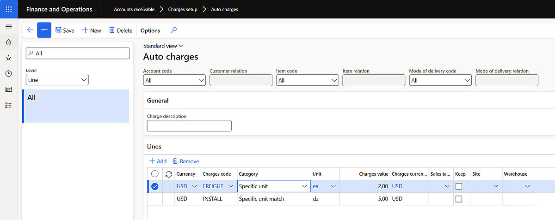Deselect the checked FREIGHT row marker
The height and width of the screenshot is (220, 555).
coord(155,186)
